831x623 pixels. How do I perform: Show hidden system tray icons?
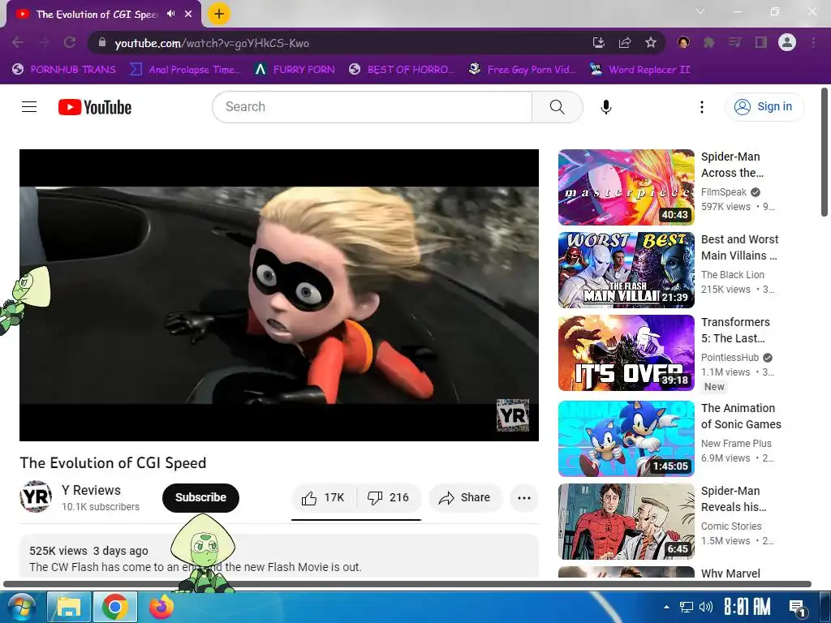click(667, 607)
